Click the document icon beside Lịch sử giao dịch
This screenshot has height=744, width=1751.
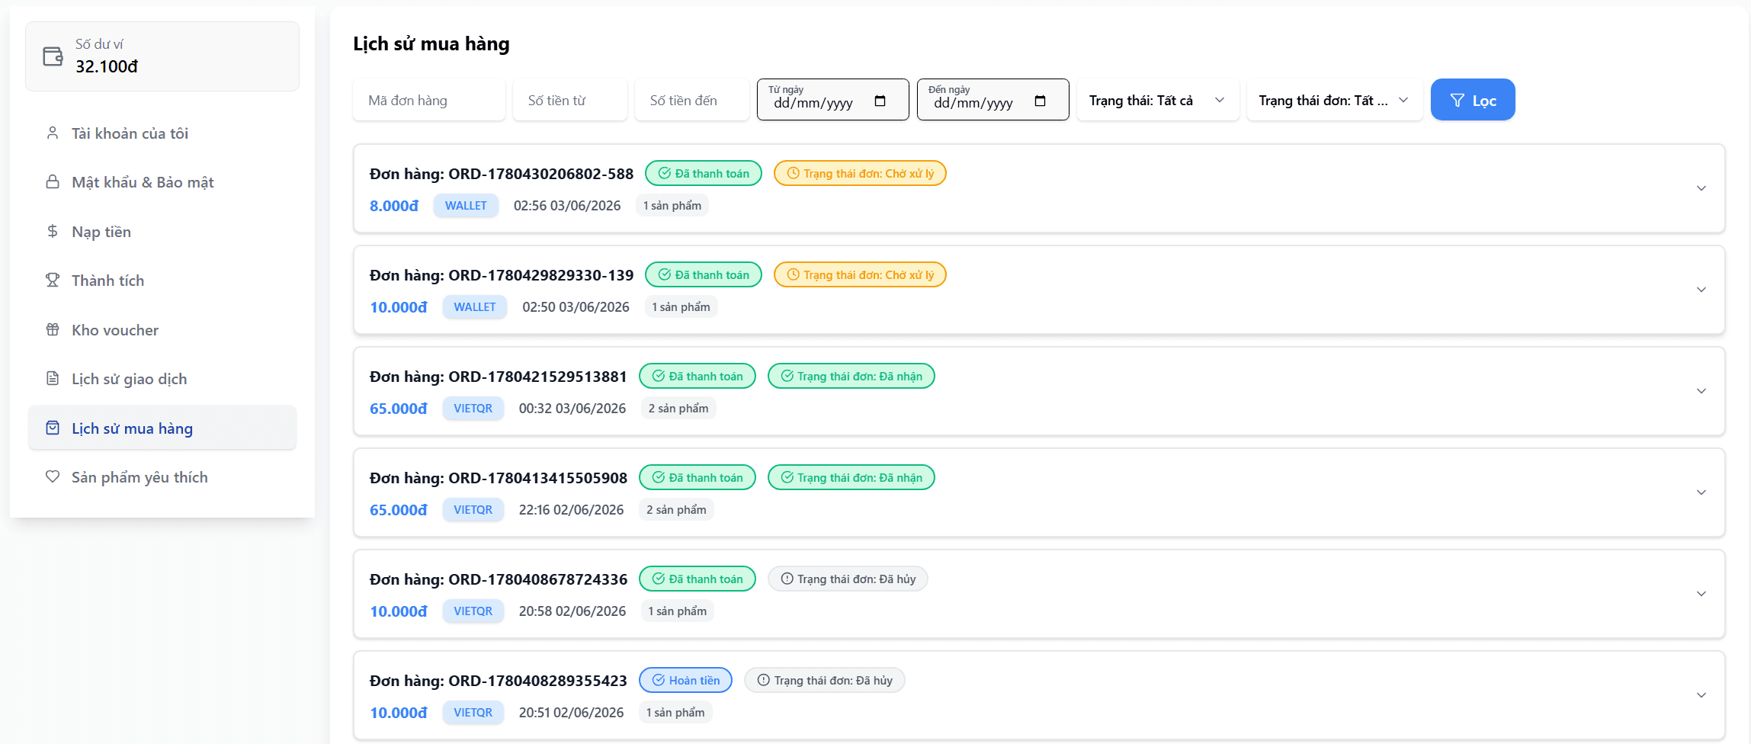(53, 379)
